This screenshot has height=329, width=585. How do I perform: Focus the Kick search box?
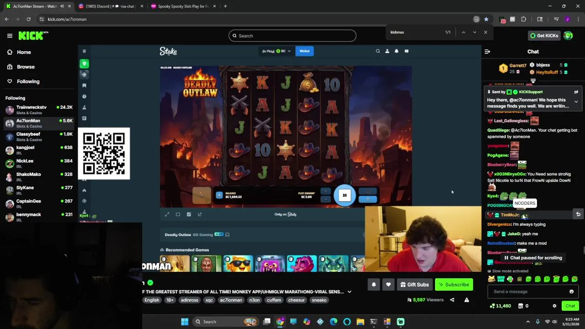292,36
